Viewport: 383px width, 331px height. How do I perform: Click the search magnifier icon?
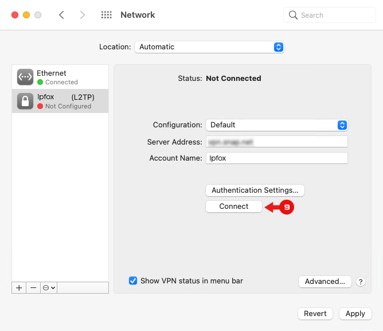(x=293, y=15)
